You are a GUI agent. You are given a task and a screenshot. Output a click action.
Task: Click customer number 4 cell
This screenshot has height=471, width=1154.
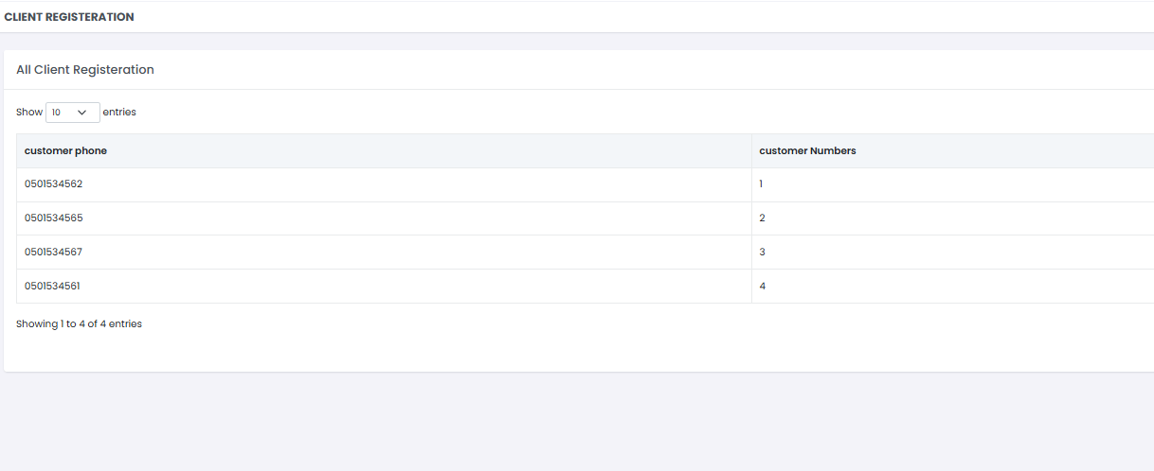tap(762, 287)
